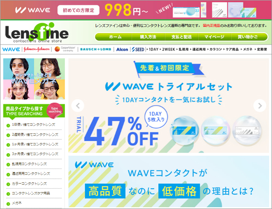Open マイページ in green navigation bar
Viewport: 272px width, 209px height.
point(214,37)
